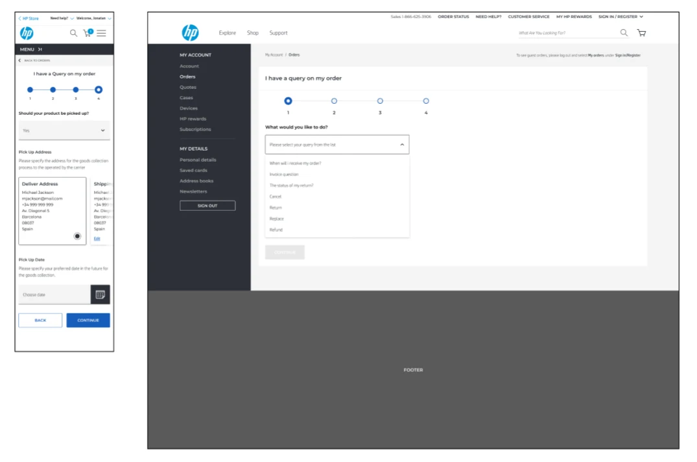Go back via BACK TO ORDERS link
The width and height of the screenshot is (697, 462).
(34, 60)
